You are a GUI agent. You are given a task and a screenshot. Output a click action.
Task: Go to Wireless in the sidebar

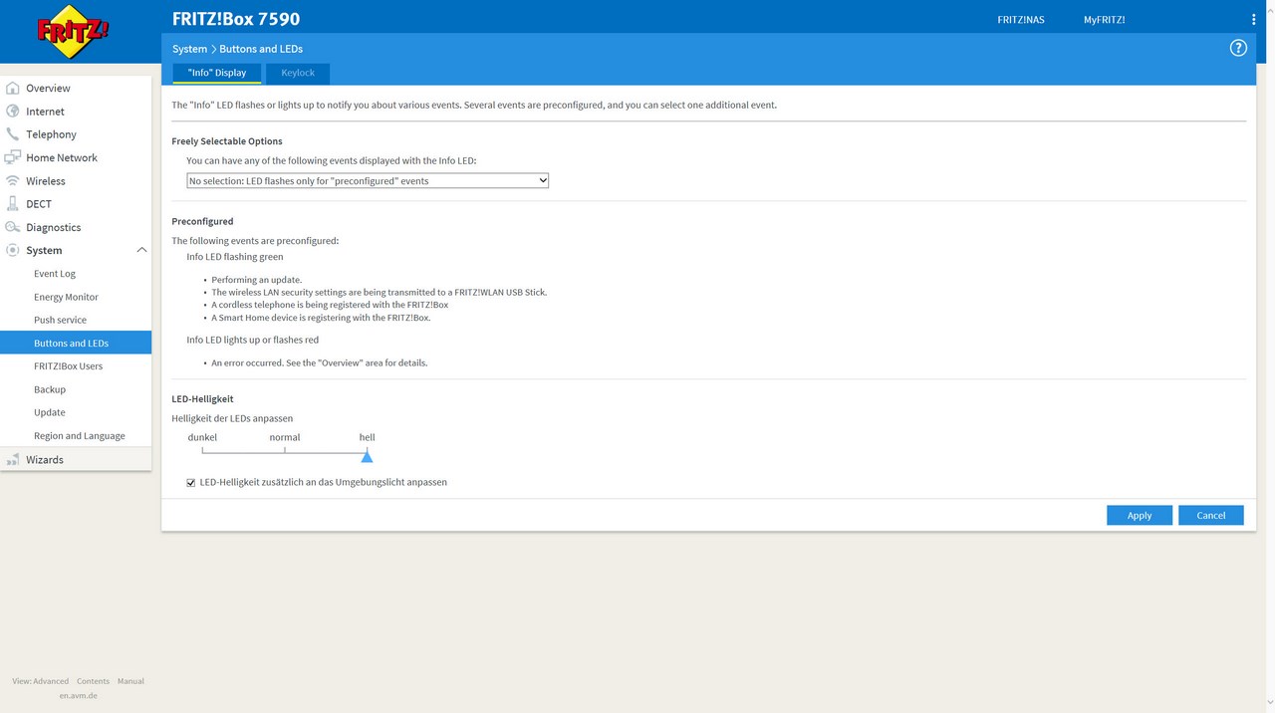(46, 181)
